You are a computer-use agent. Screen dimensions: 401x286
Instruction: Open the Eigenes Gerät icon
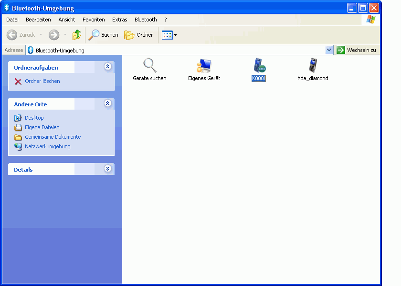coord(204,65)
